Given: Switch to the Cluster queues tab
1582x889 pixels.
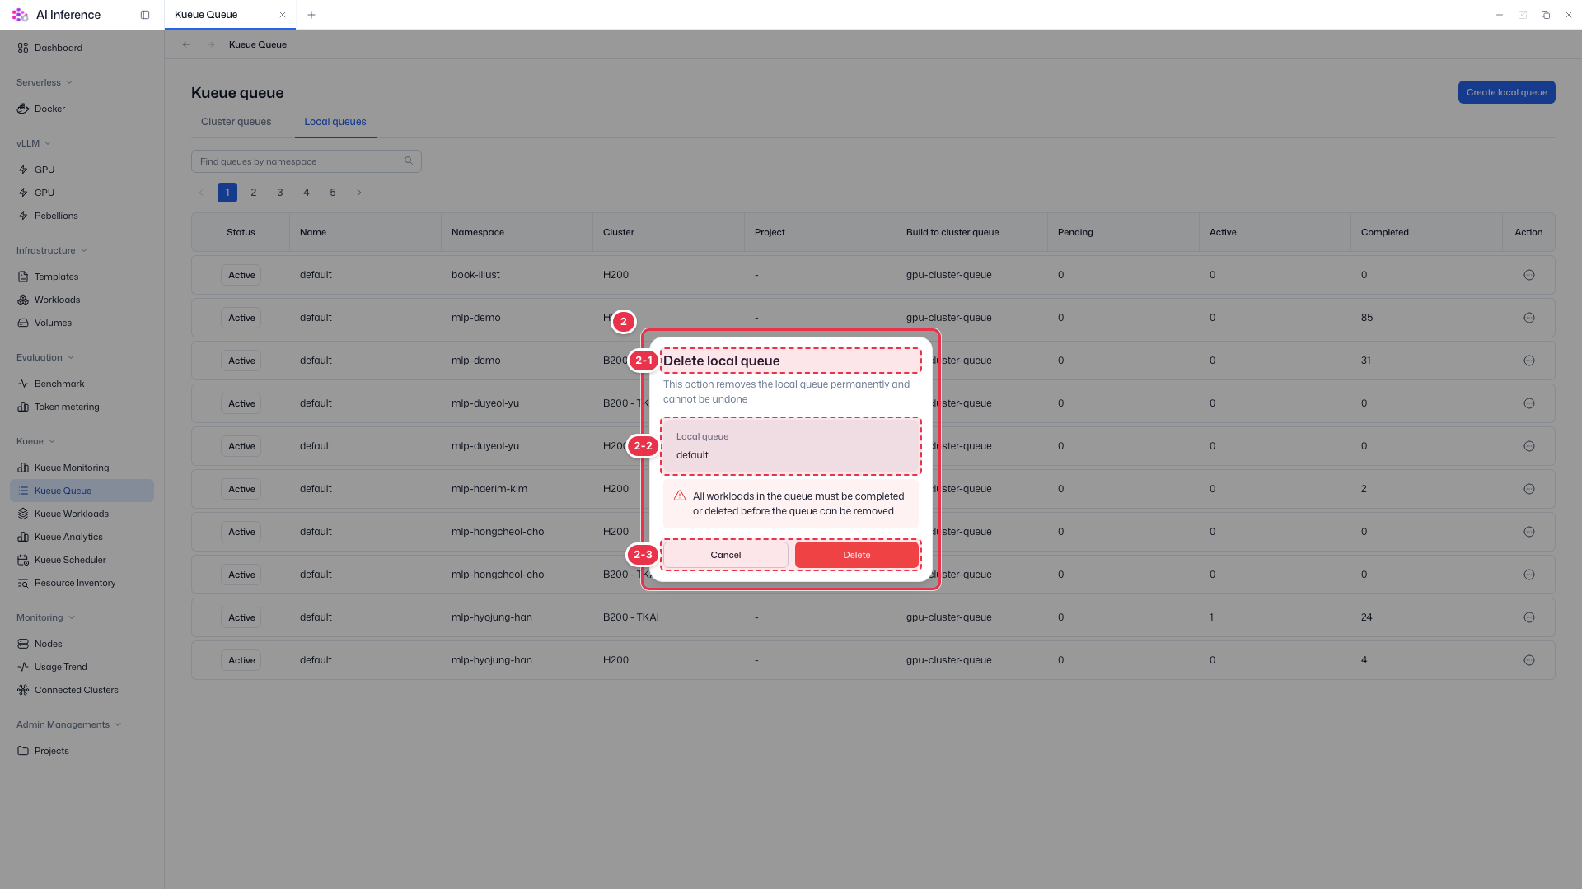Looking at the screenshot, I should click(x=236, y=122).
